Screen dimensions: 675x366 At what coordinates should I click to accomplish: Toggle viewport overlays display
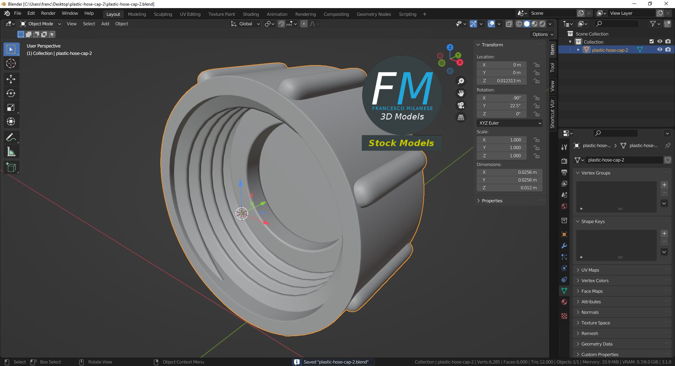click(x=491, y=24)
